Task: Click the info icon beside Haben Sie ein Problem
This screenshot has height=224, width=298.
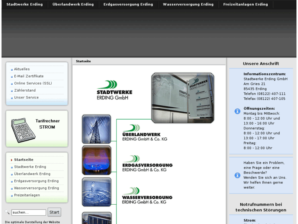Action: tap(237, 175)
